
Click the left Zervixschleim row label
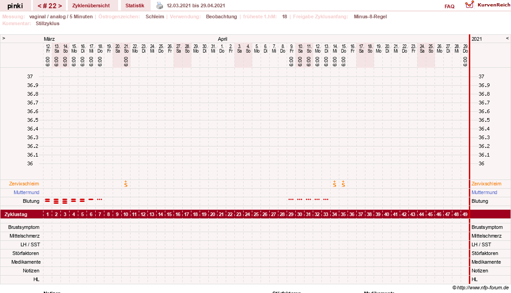24,184
